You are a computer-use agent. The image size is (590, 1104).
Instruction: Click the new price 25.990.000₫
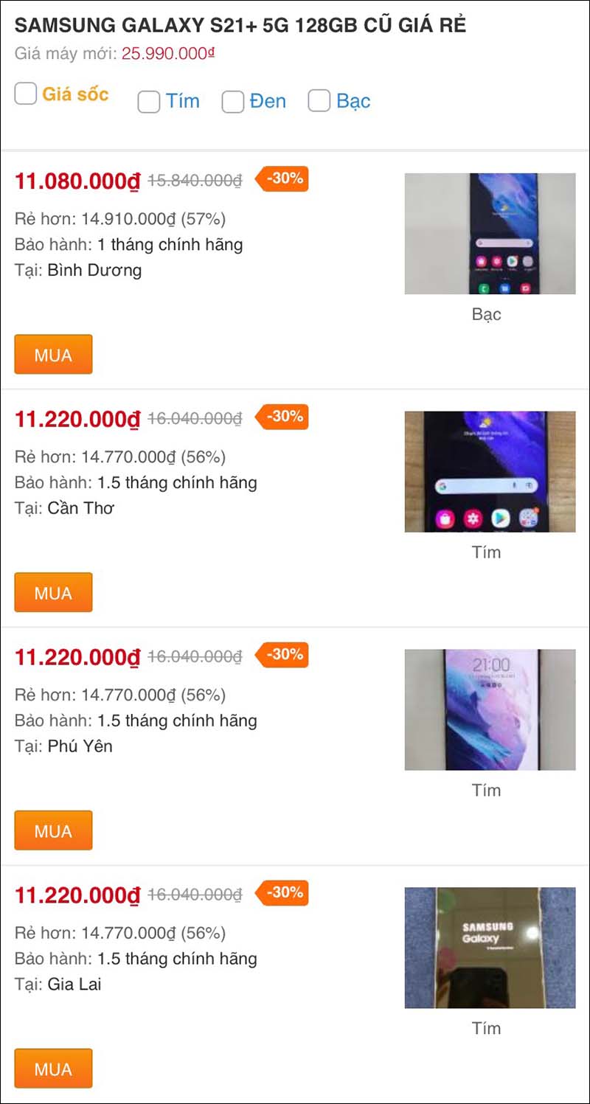click(168, 54)
